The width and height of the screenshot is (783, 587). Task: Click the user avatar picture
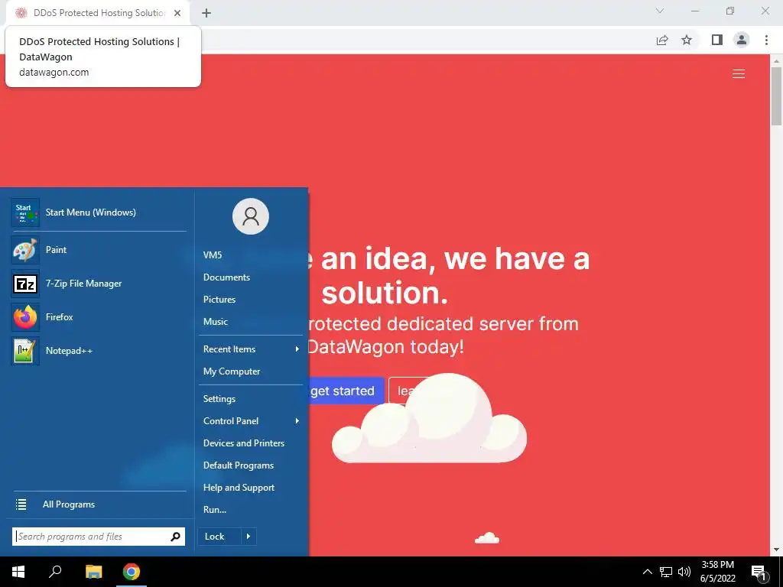coord(251,216)
